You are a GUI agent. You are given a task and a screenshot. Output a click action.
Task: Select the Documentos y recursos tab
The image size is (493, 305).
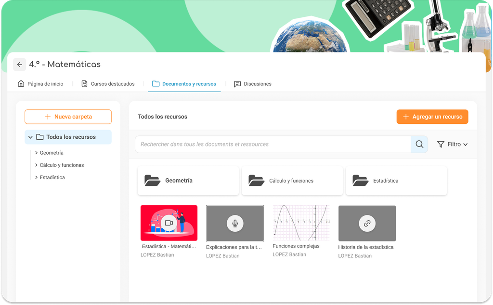click(x=184, y=84)
